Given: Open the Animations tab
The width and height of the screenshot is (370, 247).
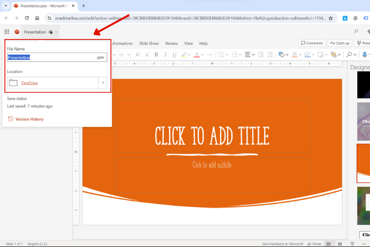Looking at the screenshot, I should pos(122,43).
